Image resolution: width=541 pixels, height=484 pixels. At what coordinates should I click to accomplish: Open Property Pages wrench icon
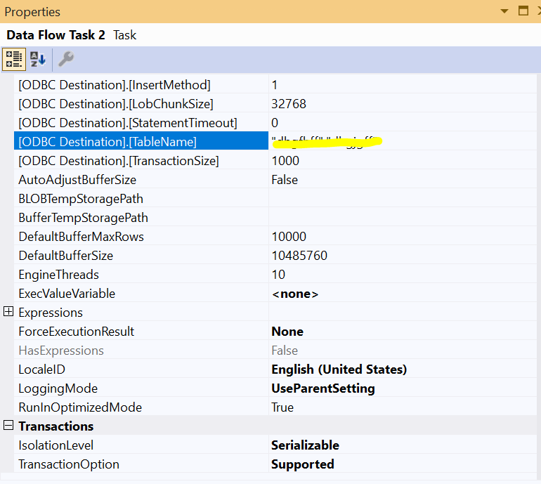[x=66, y=59]
